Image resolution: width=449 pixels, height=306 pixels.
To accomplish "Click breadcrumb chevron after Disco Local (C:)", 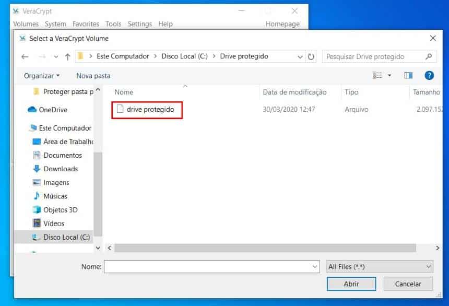I will pos(214,56).
